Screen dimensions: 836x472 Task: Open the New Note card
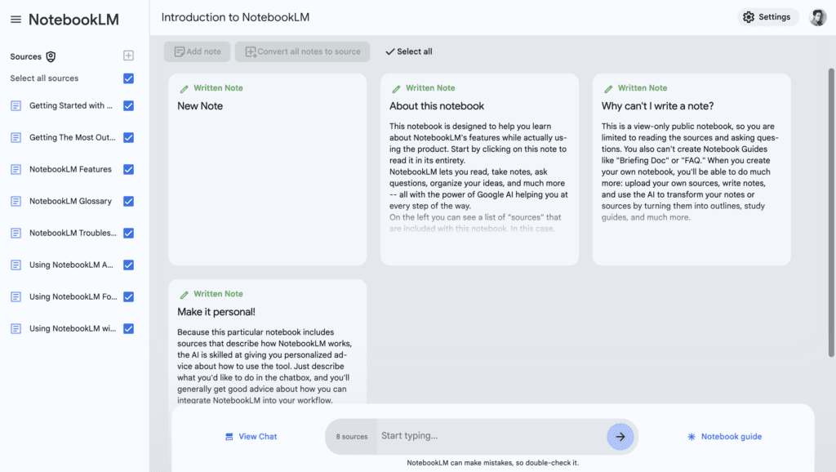coord(267,170)
